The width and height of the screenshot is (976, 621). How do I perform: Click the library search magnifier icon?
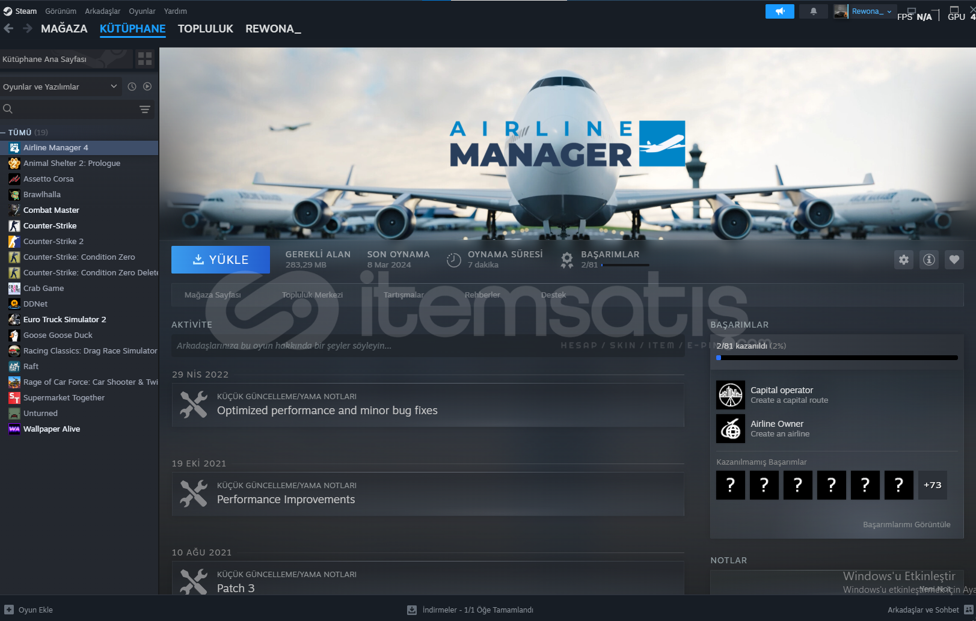[x=8, y=109]
